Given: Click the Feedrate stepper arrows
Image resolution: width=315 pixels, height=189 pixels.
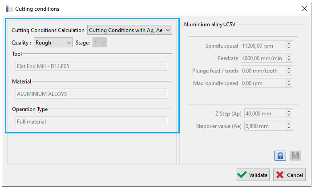Looking at the screenshot, I should pos(289,58).
